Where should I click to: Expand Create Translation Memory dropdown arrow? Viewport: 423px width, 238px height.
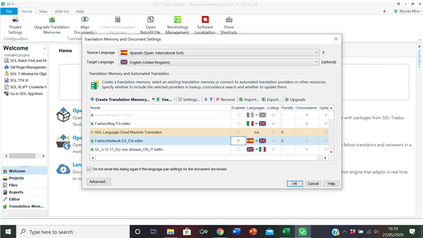153,99
